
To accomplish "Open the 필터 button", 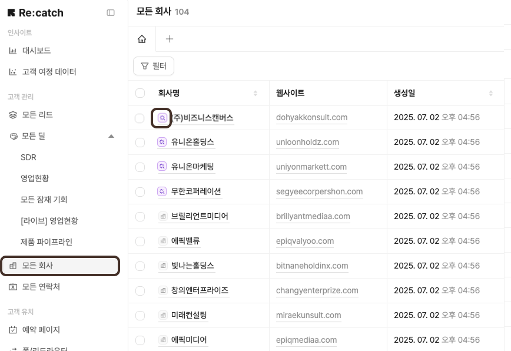I will tap(154, 66).
